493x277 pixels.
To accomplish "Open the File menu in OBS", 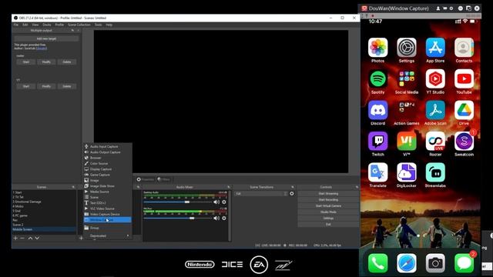I will tap(15, 25).
